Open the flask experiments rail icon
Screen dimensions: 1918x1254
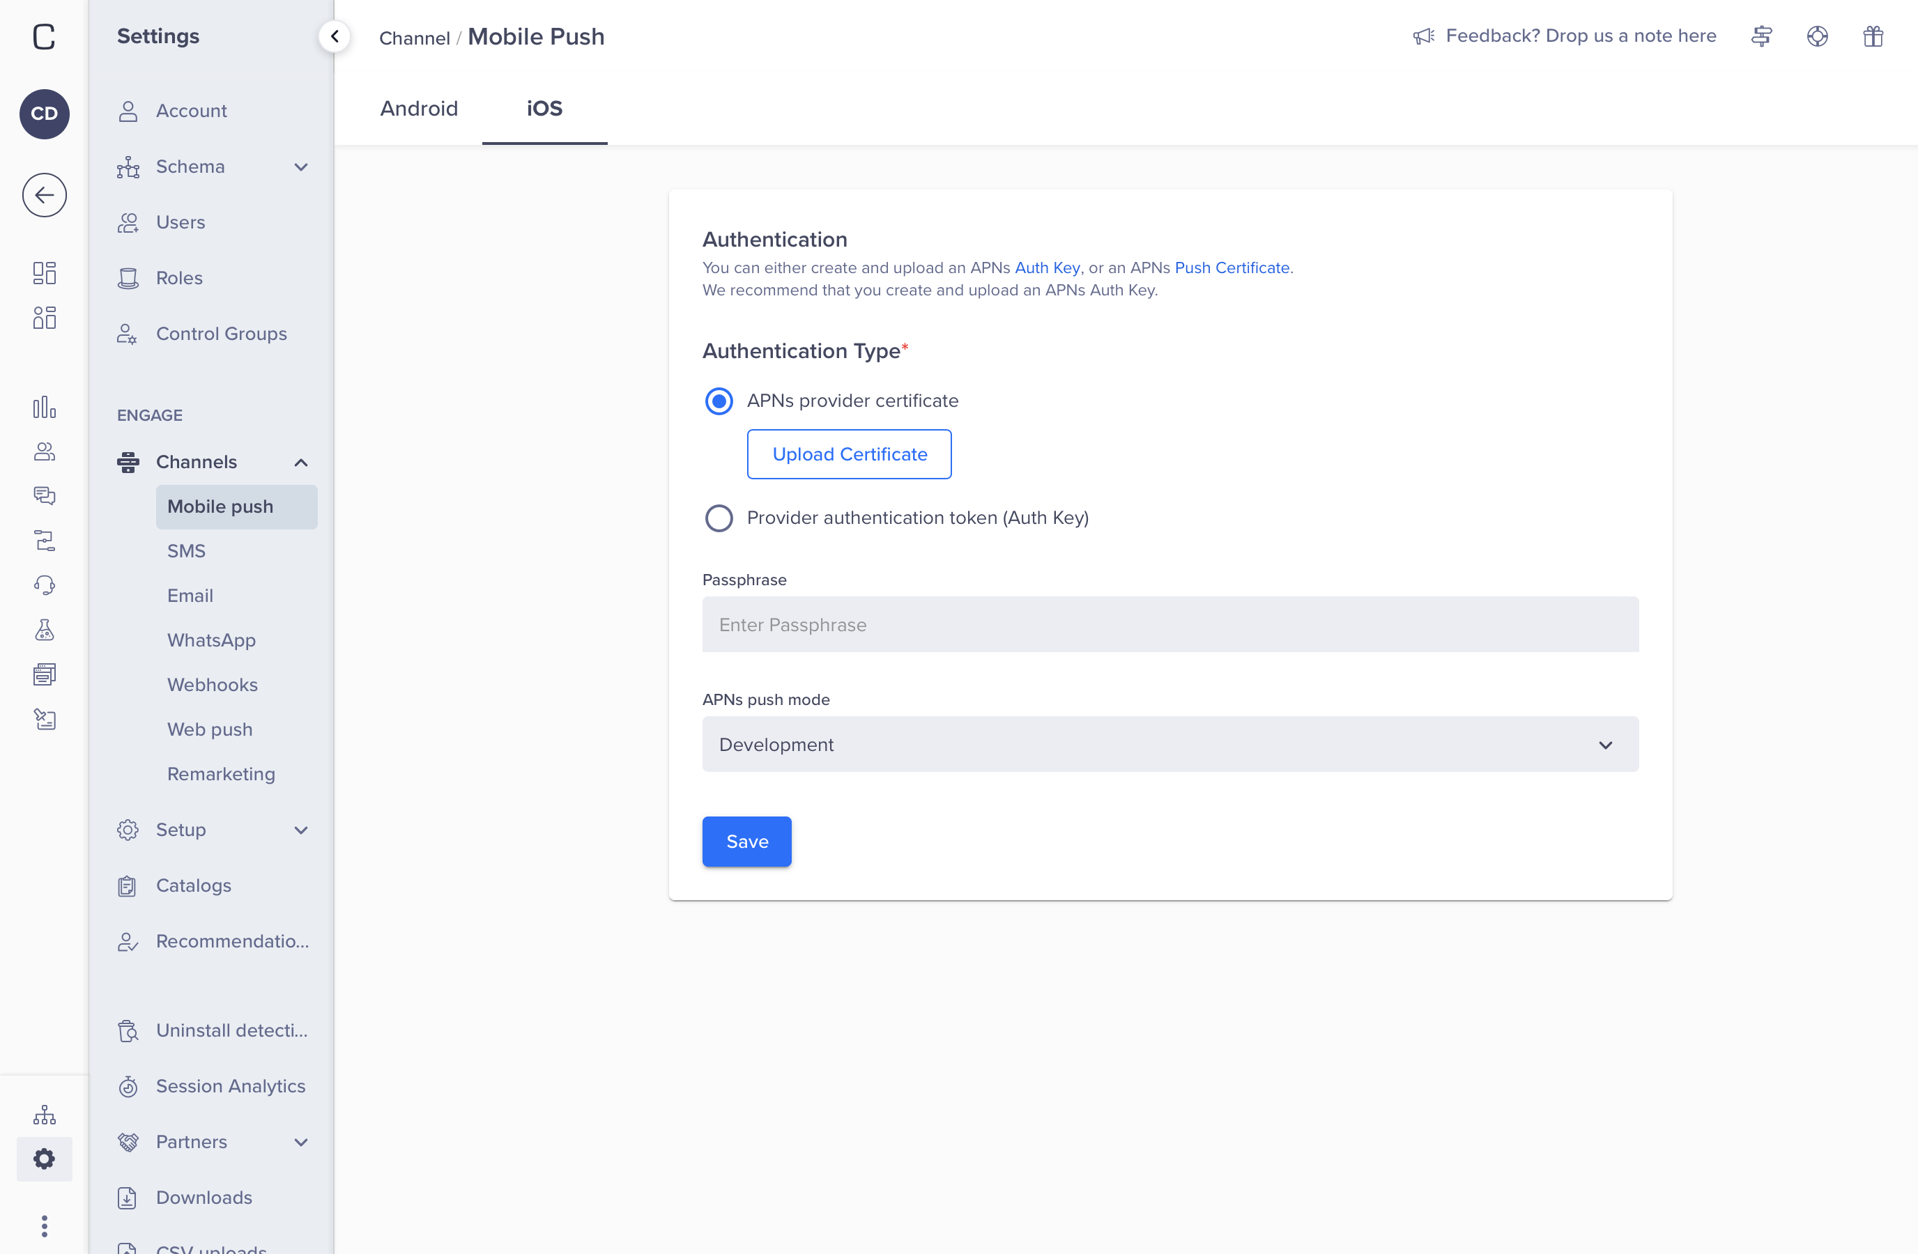tap(45, 630)
